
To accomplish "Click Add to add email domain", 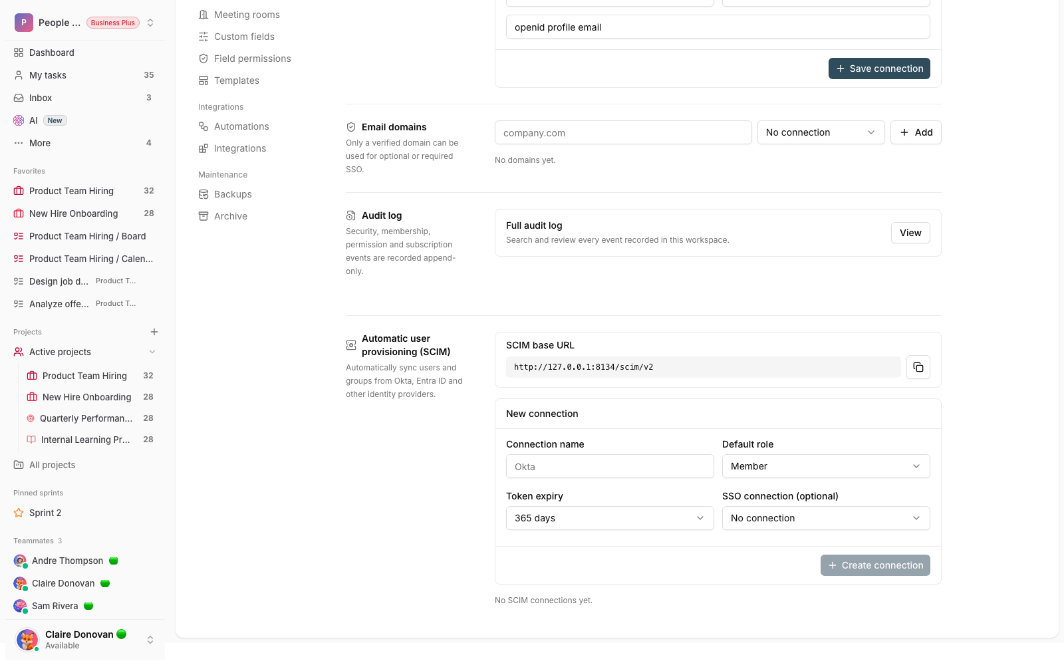I will [x=916, y=132].
